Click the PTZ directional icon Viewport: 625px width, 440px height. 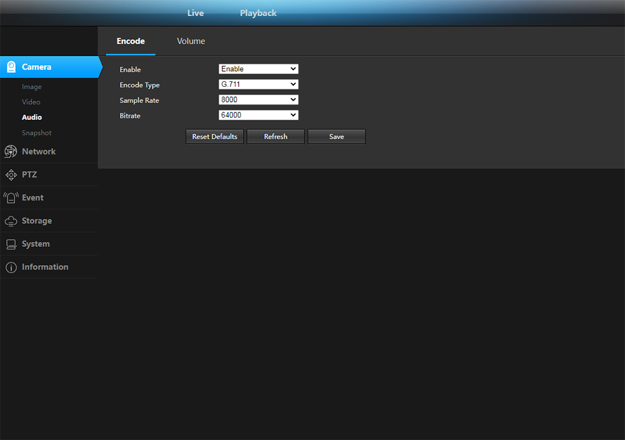click(x=11, y=175)
